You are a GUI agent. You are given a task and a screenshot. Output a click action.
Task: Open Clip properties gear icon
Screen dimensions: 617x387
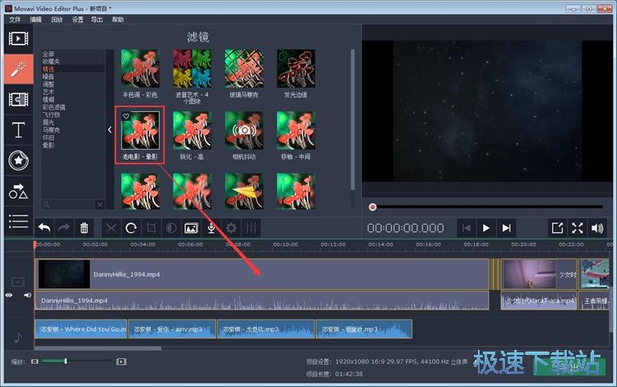pos(231,228)
